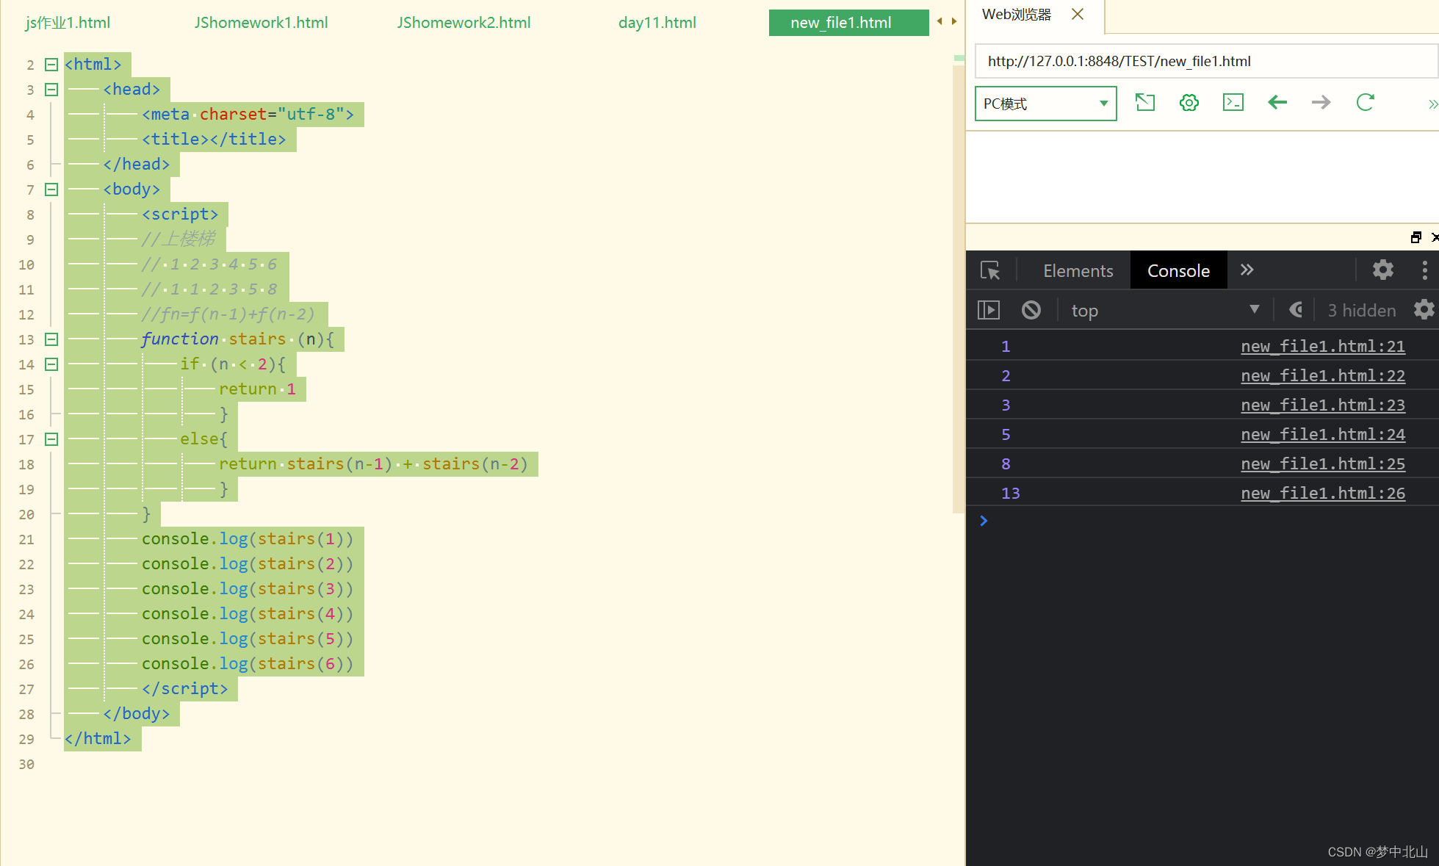
Task: Click line number 18 in gutter
Action: click(26, 464)
